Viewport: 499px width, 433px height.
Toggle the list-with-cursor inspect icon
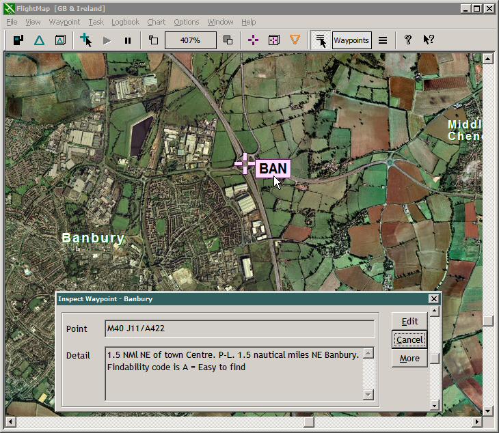[x=321, y=40]
